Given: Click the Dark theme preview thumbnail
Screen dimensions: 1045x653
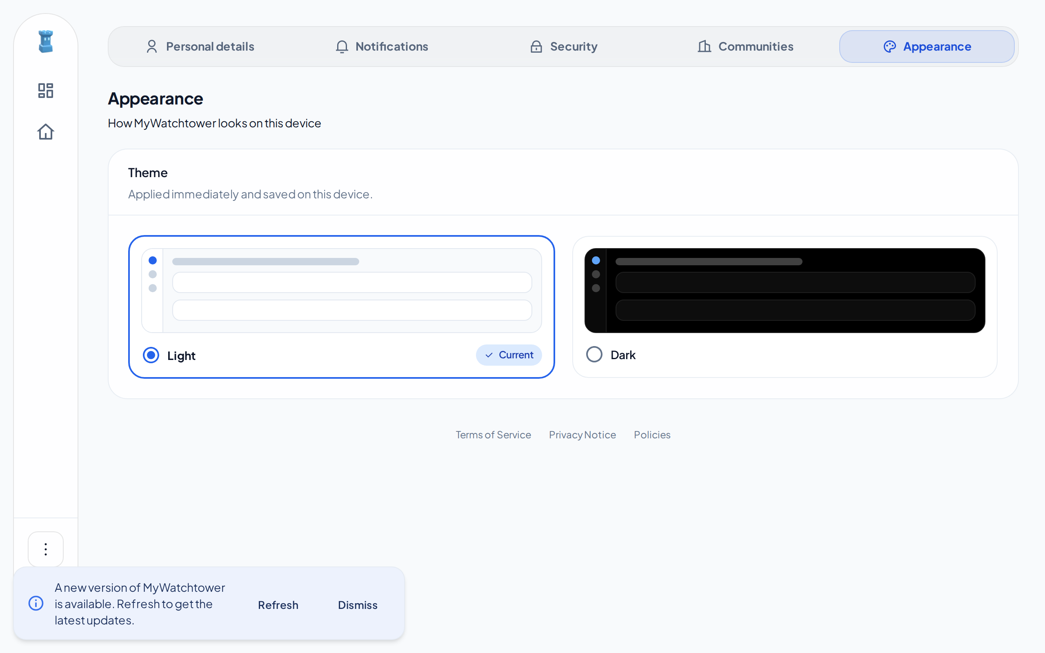Looking at the screenshot, I should tap(785, 290).
